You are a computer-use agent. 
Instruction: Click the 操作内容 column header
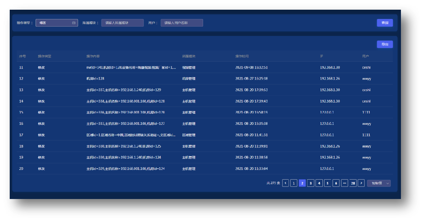click(93, 56)
